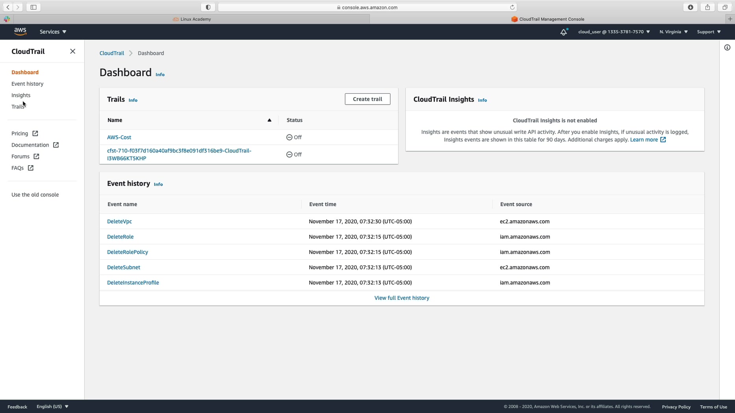The width and height of the screenshot is (735, 413).
Task: Open the DeleteSubnet event
Action: tap(124, 267)
